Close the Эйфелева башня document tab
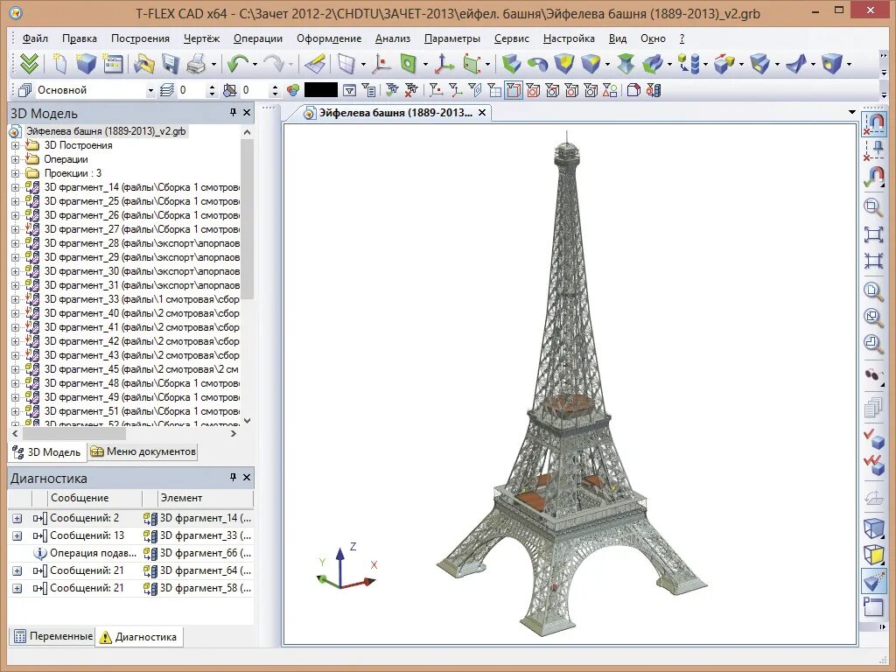This screenshot has width=896, height=672. coord(482,113)
